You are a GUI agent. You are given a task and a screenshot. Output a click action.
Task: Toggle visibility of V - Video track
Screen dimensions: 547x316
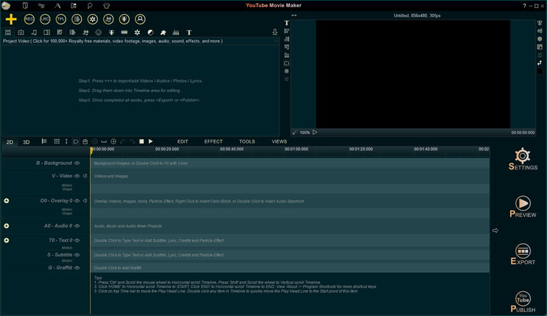click(77, 176)
